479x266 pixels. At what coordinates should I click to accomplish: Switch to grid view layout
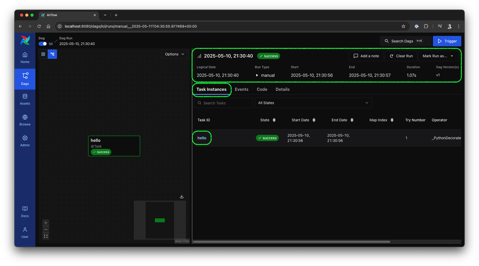point(43,54)
